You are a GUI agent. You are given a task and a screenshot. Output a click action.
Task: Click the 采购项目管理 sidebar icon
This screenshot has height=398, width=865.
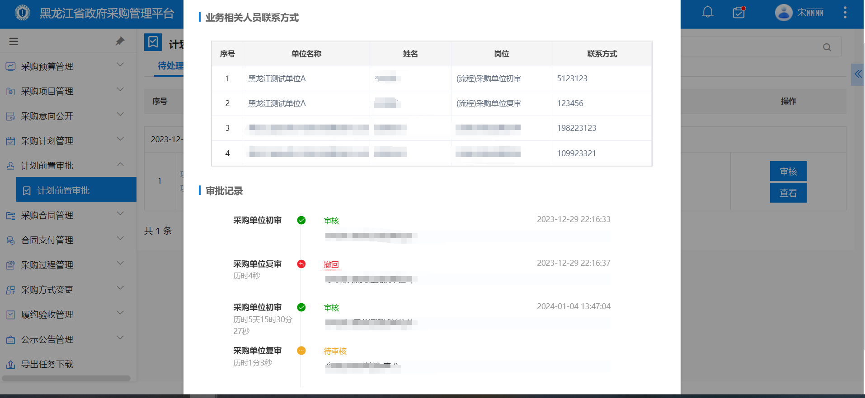(x=10, y=92)
